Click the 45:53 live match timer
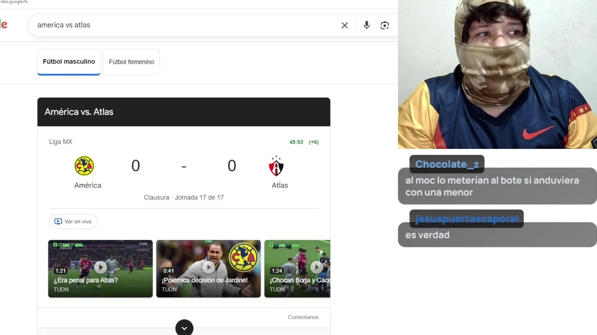The height and width of the screenshot is (335, 597). 296,142
